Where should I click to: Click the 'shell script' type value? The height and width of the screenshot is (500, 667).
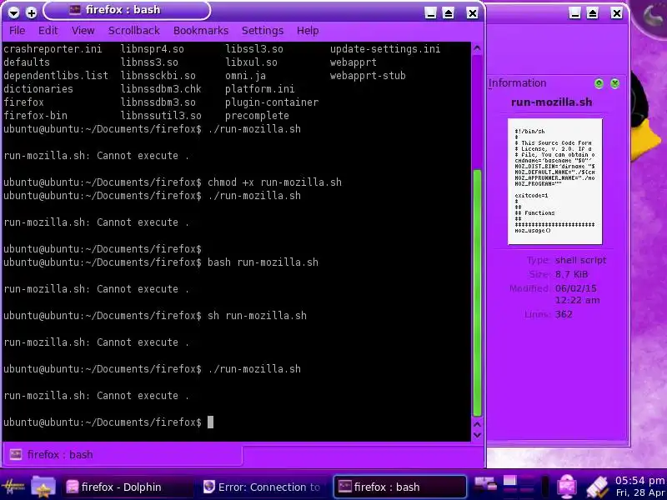580,260
